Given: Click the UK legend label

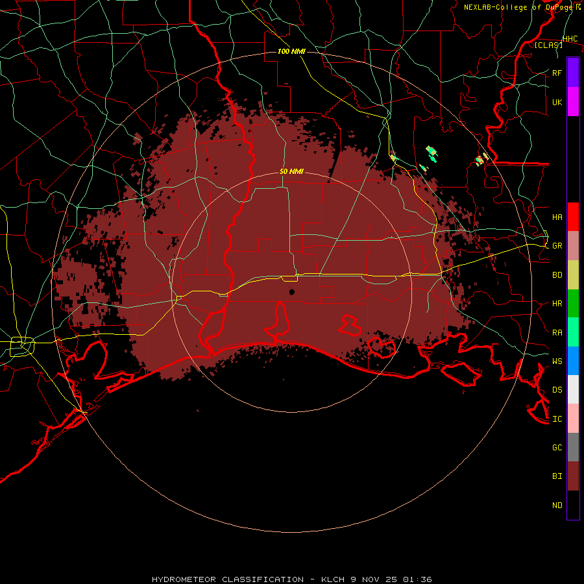Looking at the screenshot, I should pyautogui.click(x=557, y=102).
